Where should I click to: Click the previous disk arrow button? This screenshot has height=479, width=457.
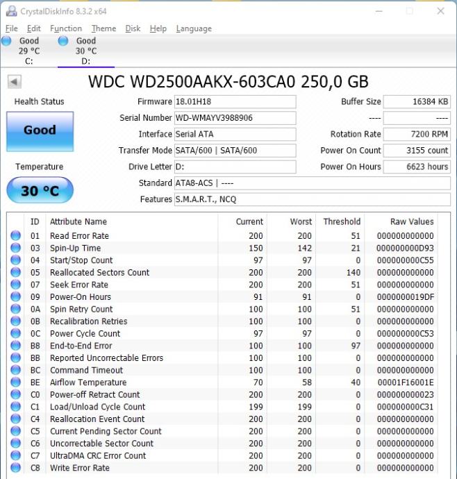[15, 82]
